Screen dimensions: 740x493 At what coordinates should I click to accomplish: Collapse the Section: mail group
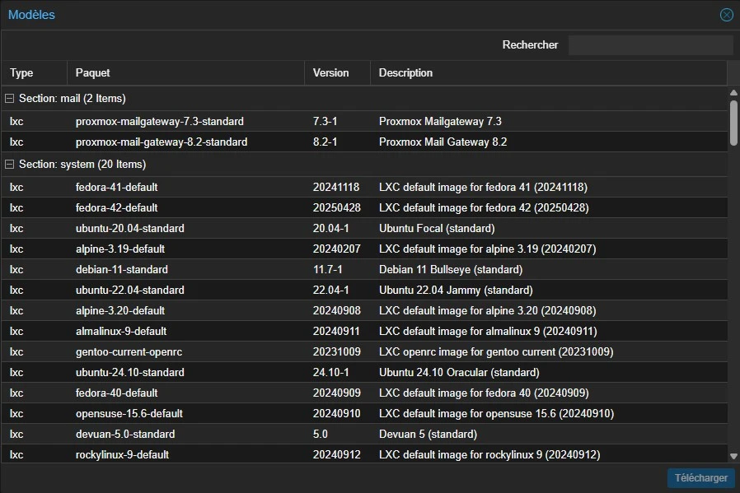[9, 99]
